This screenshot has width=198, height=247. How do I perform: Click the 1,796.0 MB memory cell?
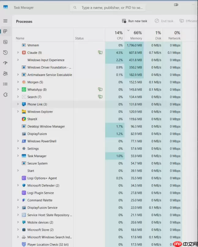click(134, 45)
